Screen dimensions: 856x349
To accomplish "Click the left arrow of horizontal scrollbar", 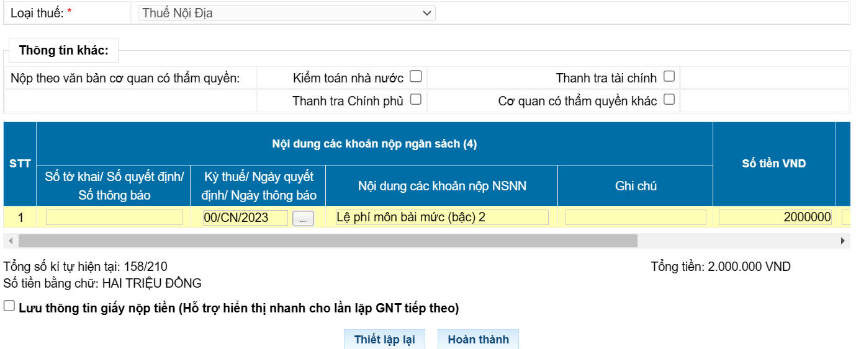I will 11,241.
